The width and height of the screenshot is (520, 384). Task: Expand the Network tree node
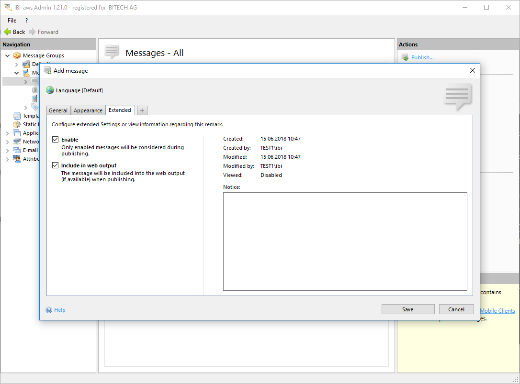pyautogui.click(x=8, y=142)
